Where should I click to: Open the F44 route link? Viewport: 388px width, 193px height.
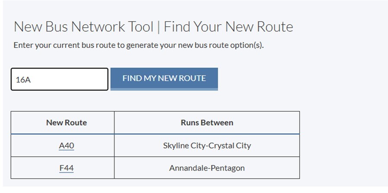tap(67, 168)
